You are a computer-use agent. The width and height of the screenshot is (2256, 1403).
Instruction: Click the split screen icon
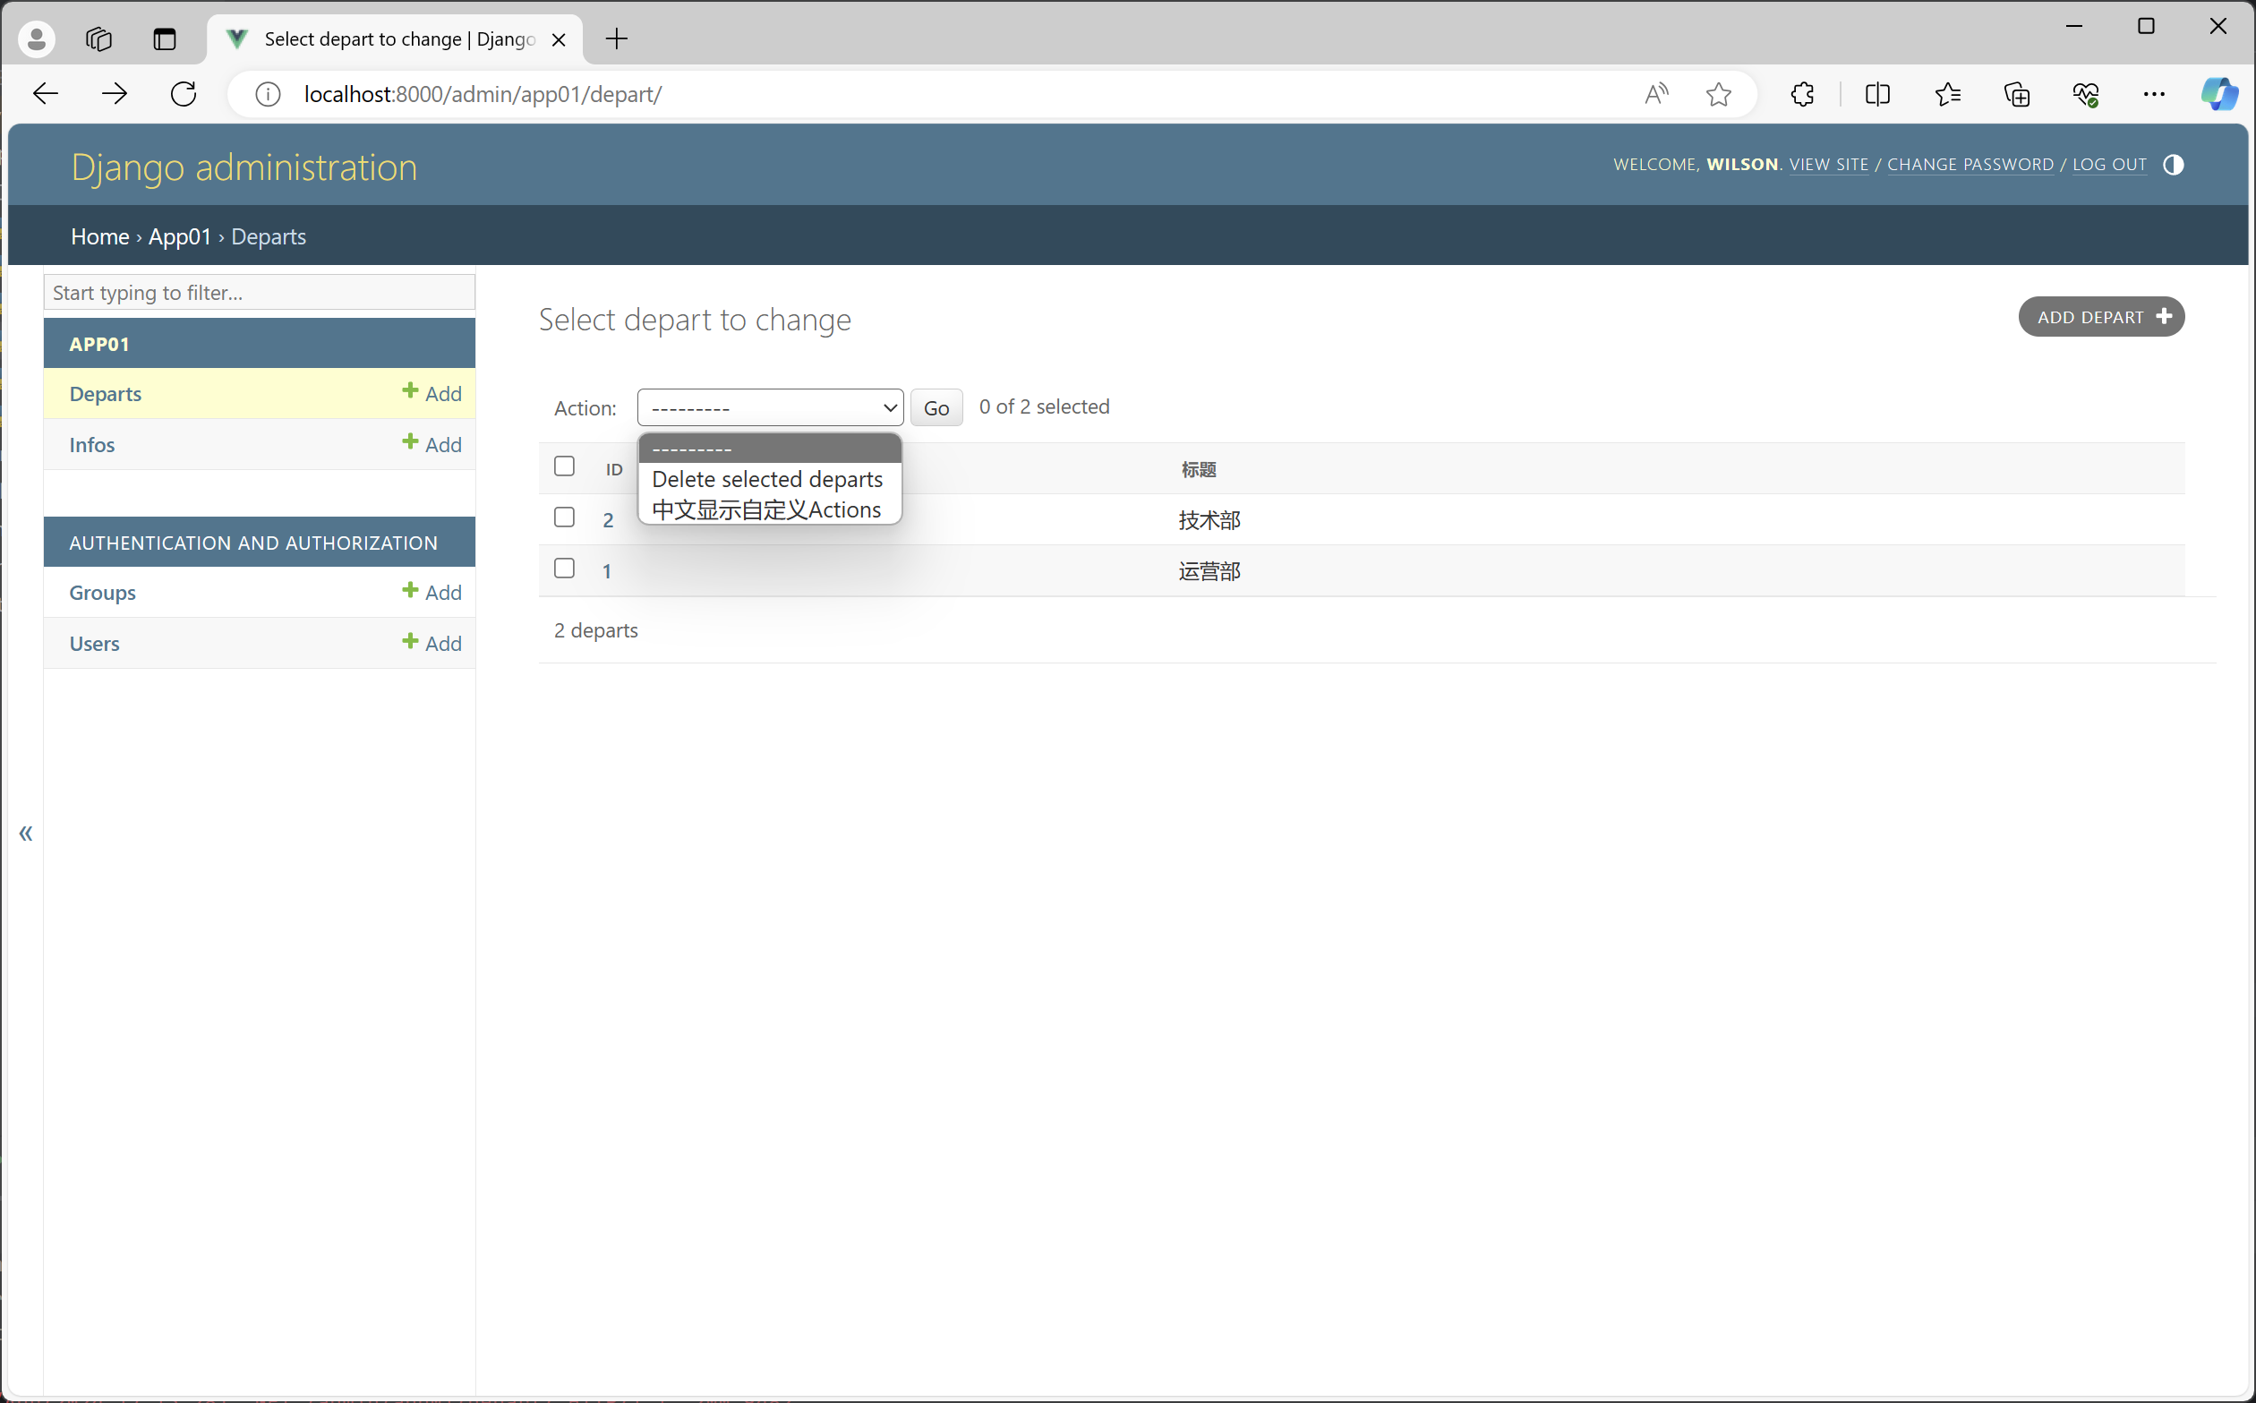click(x=1876, y=94)
